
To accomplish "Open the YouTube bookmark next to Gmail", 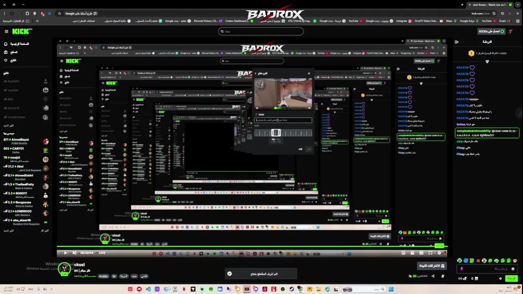I will click(488, 21).
